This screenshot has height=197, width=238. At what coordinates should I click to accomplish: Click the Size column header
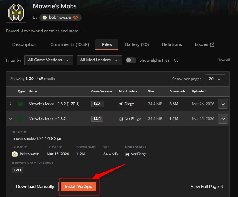[151, 91]
